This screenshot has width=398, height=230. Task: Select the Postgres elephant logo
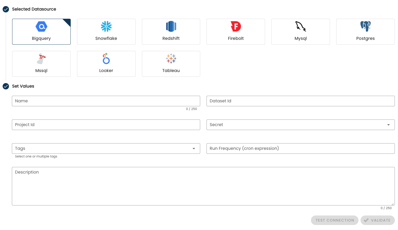pyautogui.click(x=366, y=26)
